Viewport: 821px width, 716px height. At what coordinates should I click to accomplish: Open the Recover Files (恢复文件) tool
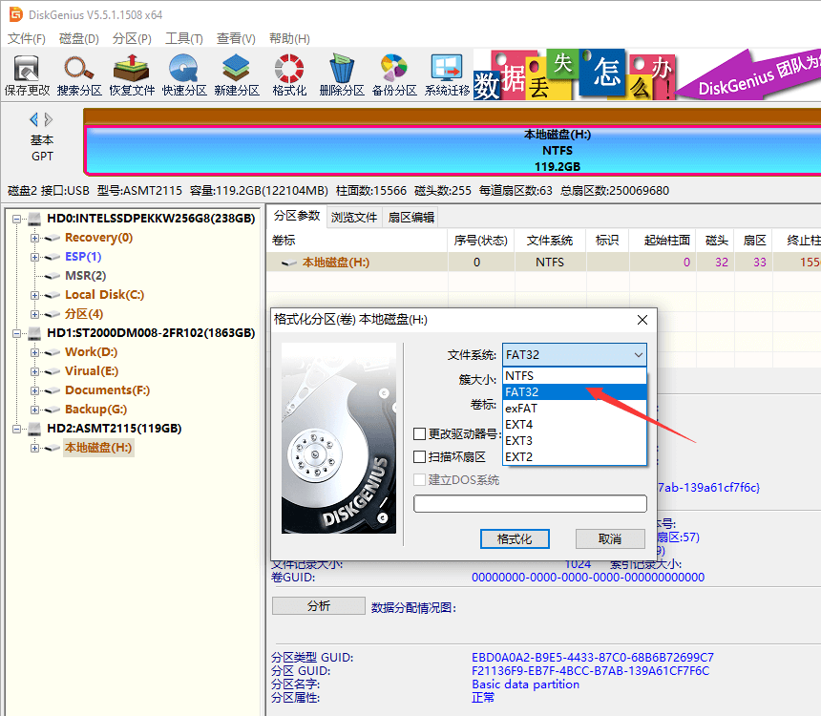pyautogui.click(x=132, y=74)
